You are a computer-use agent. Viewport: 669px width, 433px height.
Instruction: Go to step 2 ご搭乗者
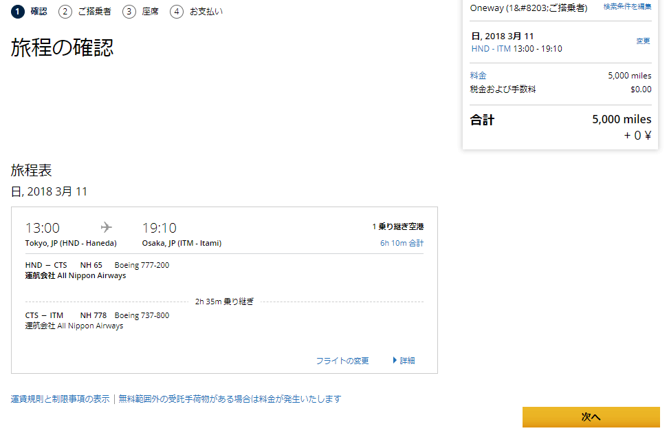85,12
